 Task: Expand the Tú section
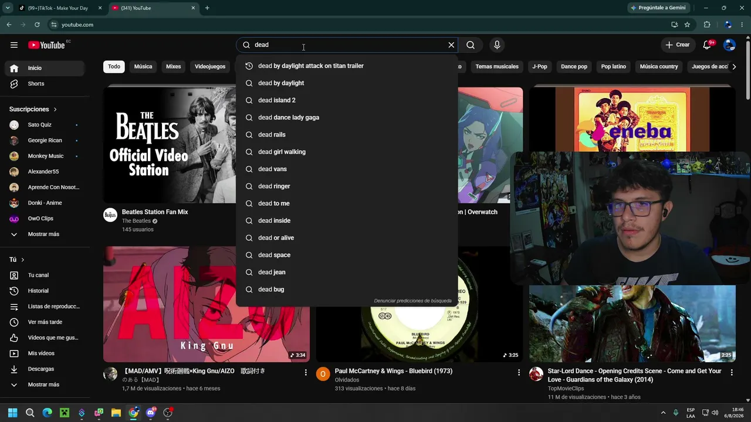[17, 260]
